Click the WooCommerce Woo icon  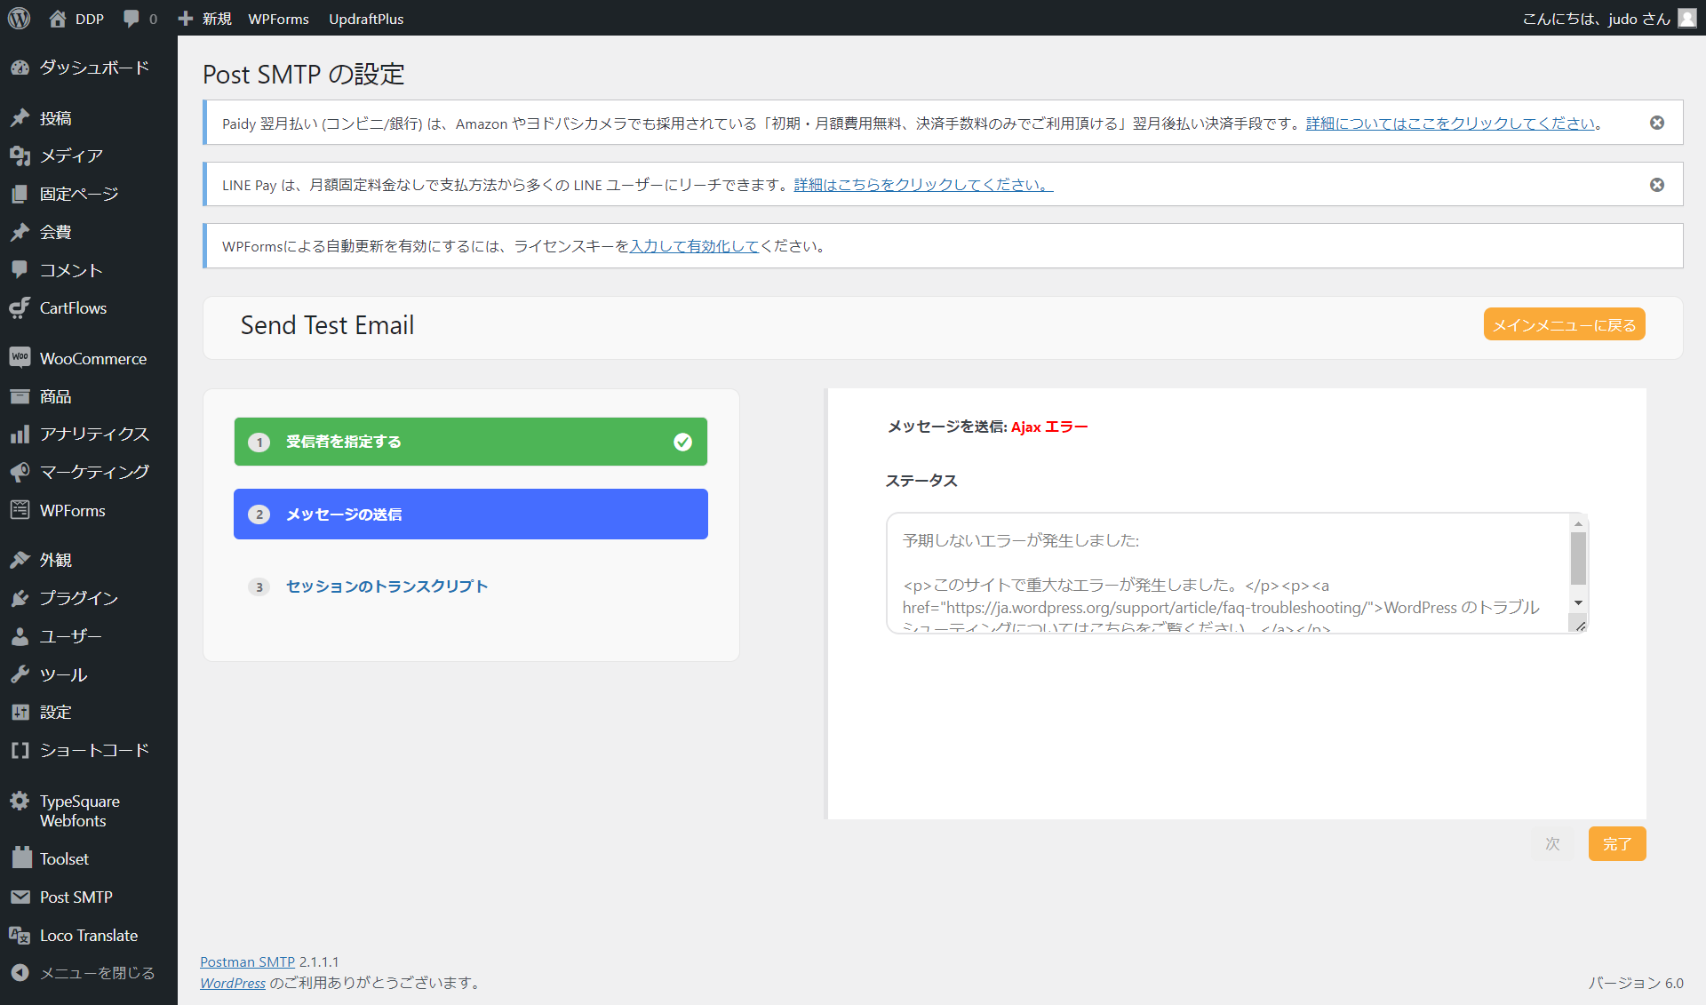pyautogui.click(x=20, y=358)
